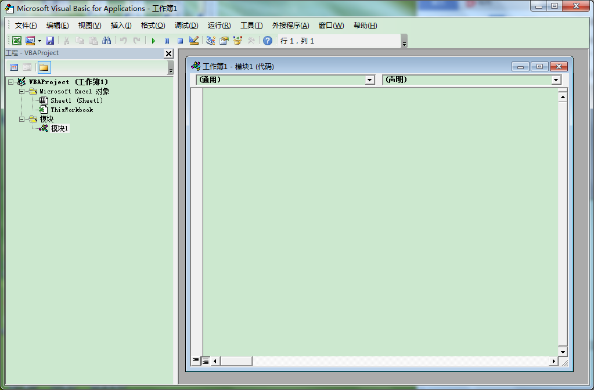The height and width of the screenshot is (390, 594).
Task: Click the Redo arrow icon
Action: (137, 41)
